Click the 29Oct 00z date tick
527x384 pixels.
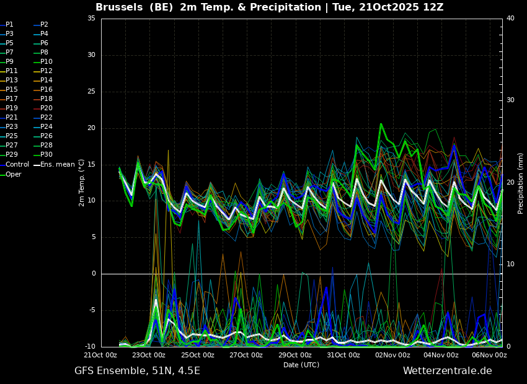pos(294,355)
